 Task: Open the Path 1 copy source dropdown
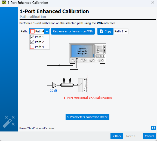coord(121,31)
